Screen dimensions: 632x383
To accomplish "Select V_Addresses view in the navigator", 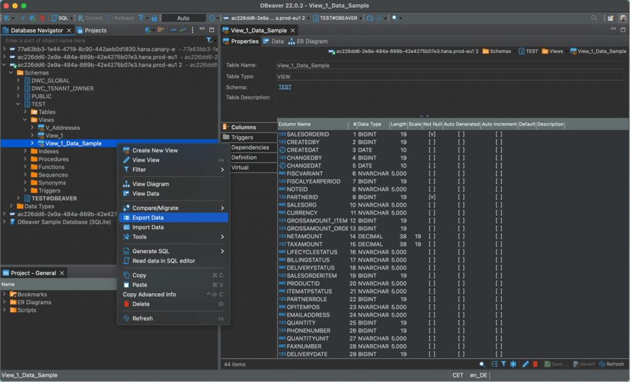I will click(62, 128).
